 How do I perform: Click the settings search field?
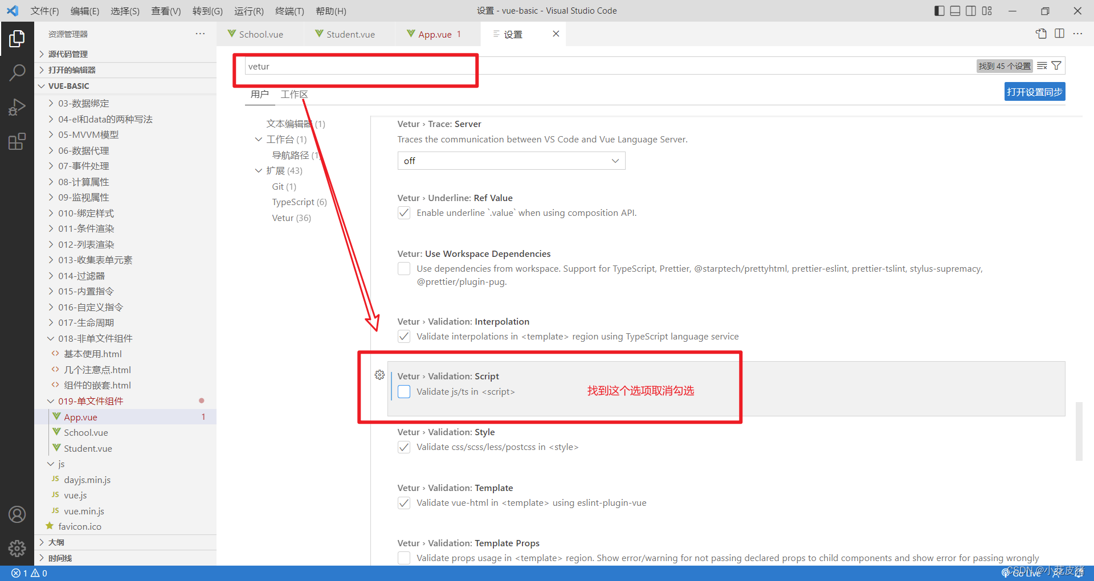click(610, 66)
